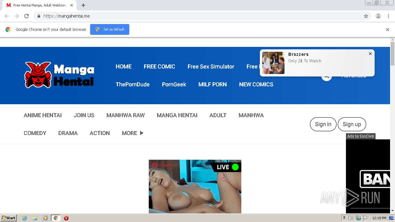This screenshot has height=222, width=395.
Task: Select Chrome in the taskbar
Action: point(56,218)
